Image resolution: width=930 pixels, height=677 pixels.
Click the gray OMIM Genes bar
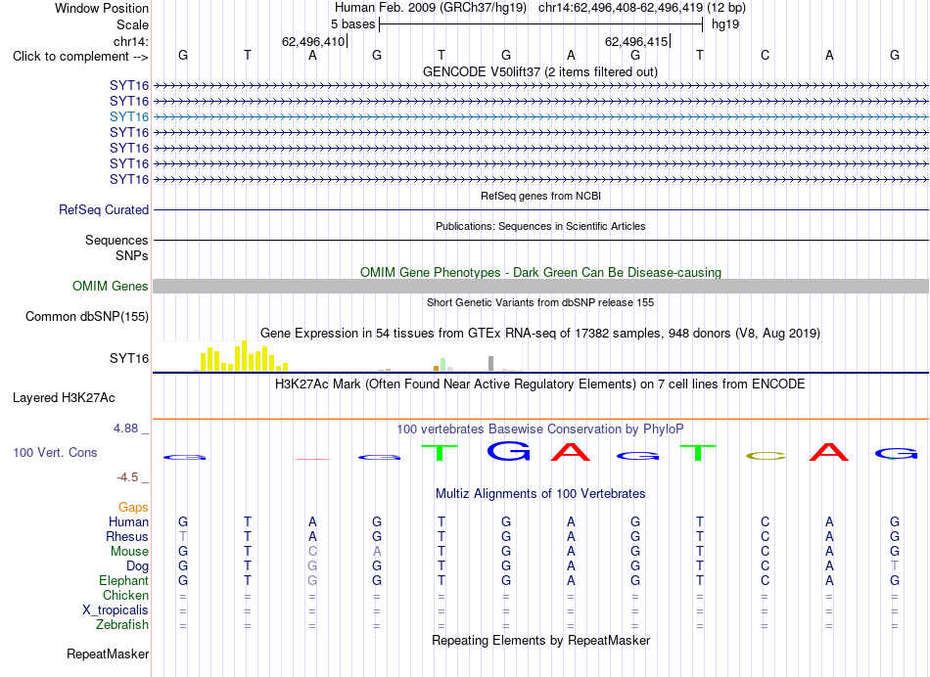click(540, 287)
